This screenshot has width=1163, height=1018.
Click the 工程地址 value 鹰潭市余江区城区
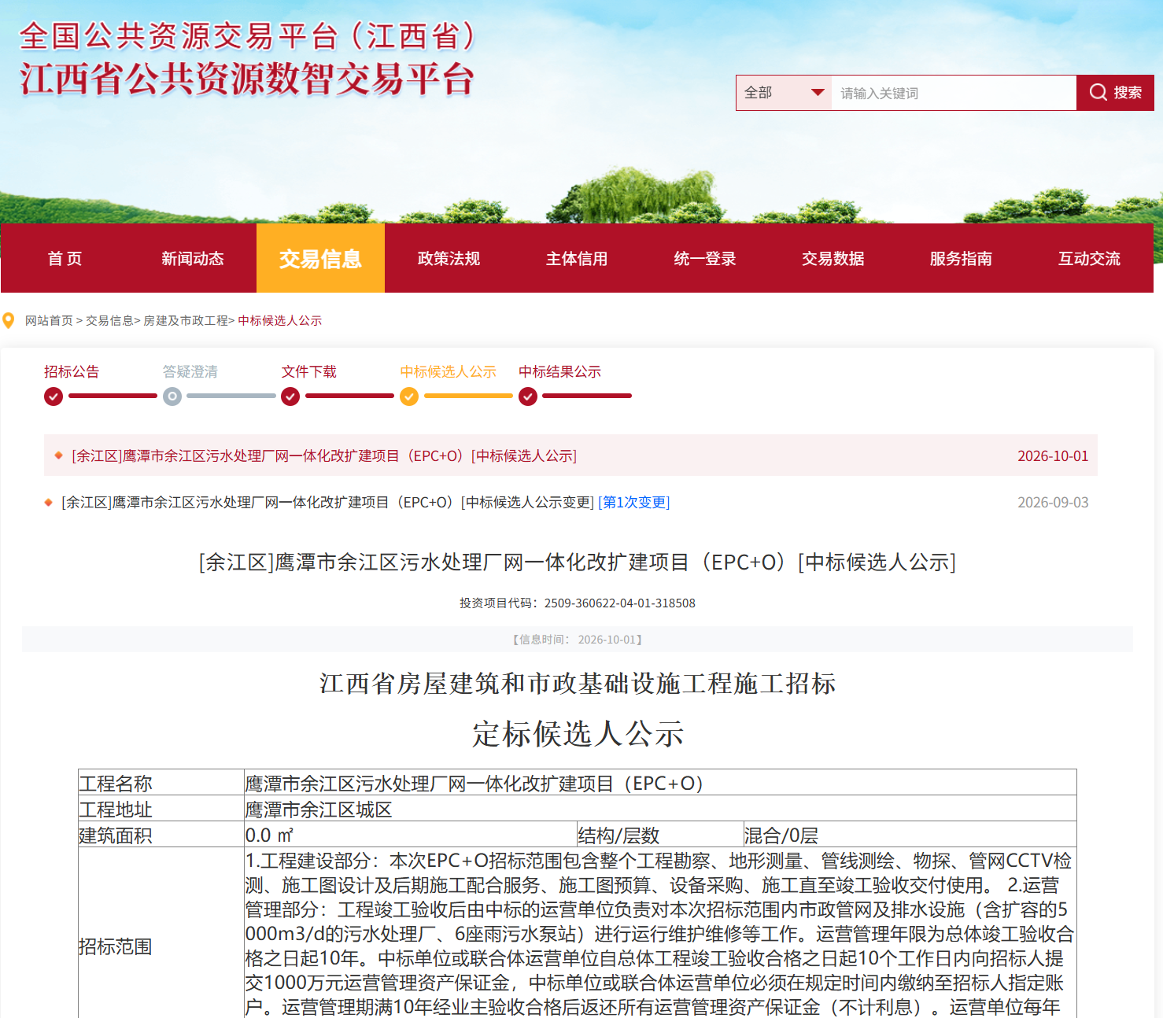[319, 810]
